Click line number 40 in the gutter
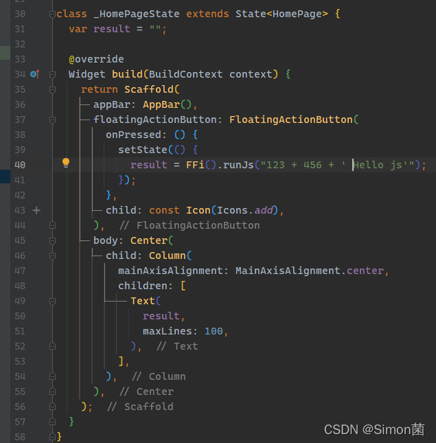Image resolution: width=436 pixels, height=443 pixels. pos(19,165)
